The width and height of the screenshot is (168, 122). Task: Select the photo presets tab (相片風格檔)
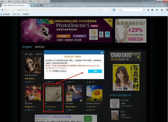click(27, 47)
